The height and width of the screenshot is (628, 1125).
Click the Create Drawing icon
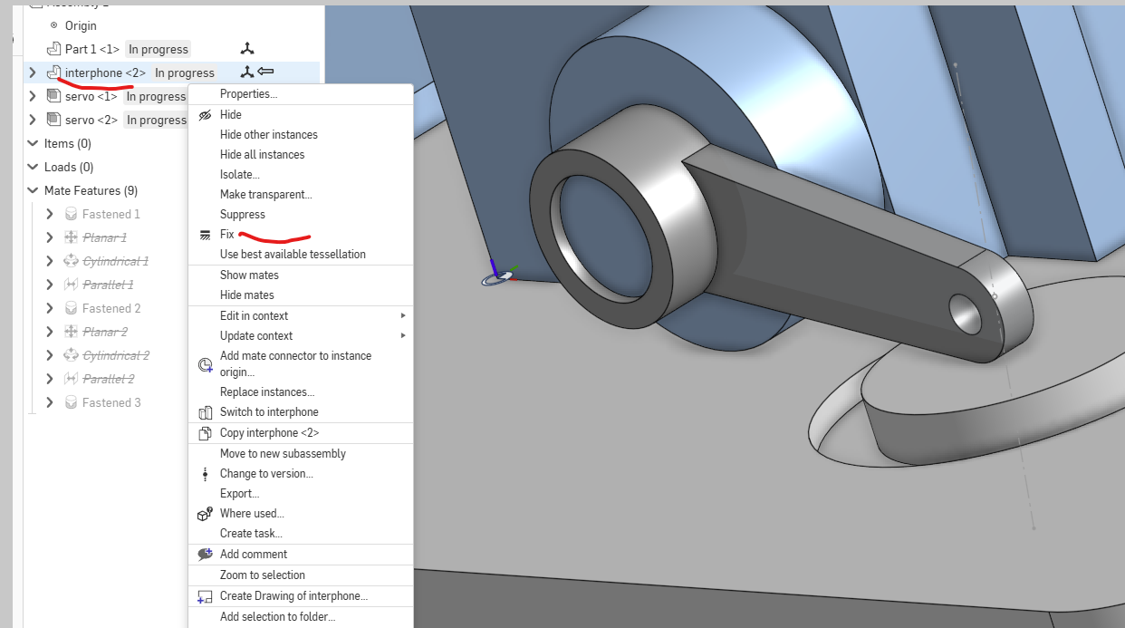coord(205,596)
